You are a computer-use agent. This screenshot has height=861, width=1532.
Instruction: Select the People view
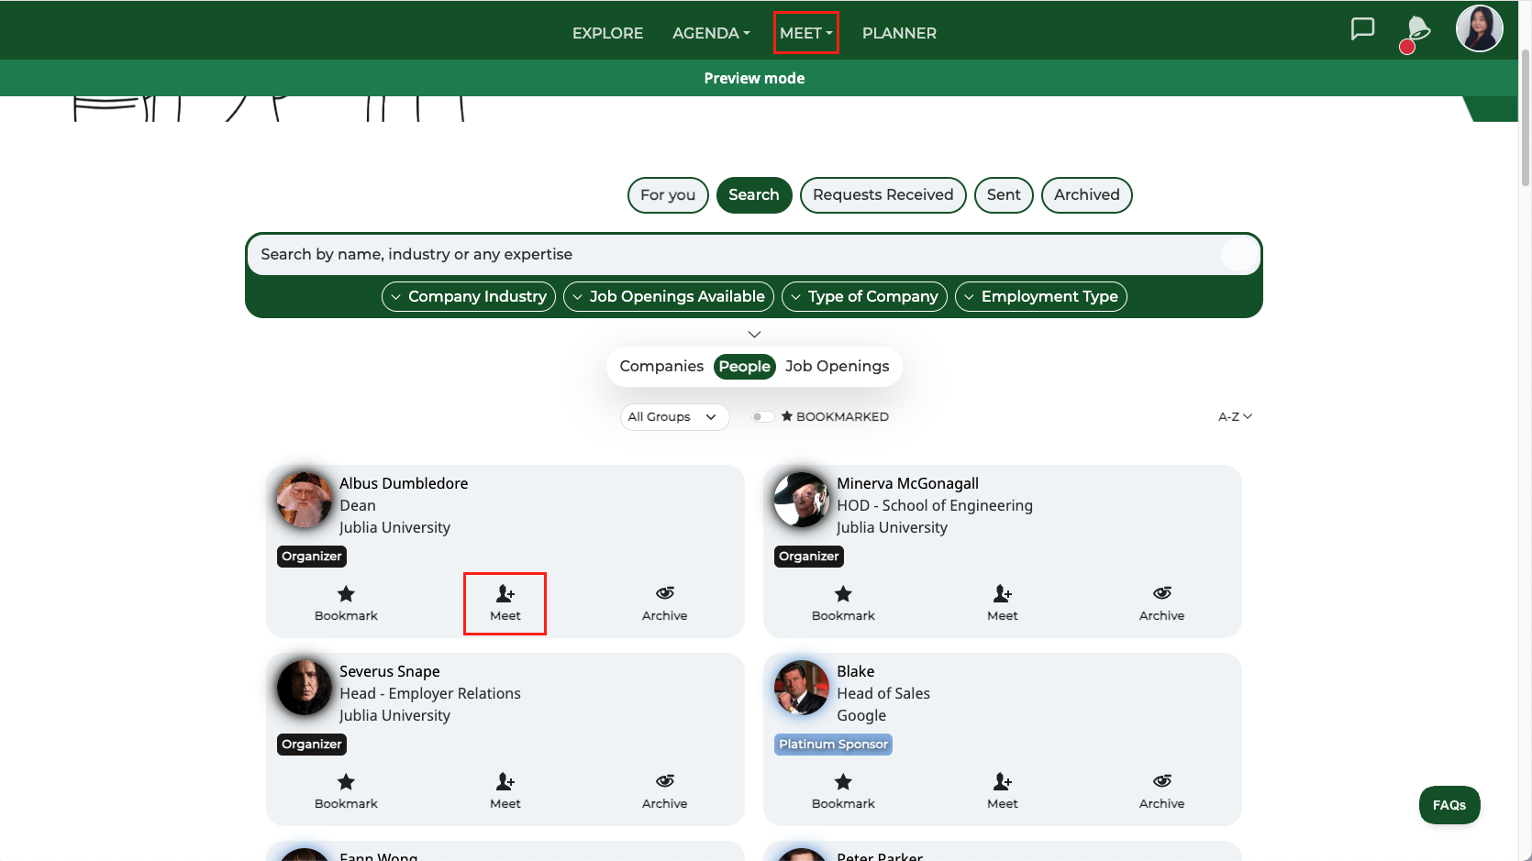(x=744, y=367)
